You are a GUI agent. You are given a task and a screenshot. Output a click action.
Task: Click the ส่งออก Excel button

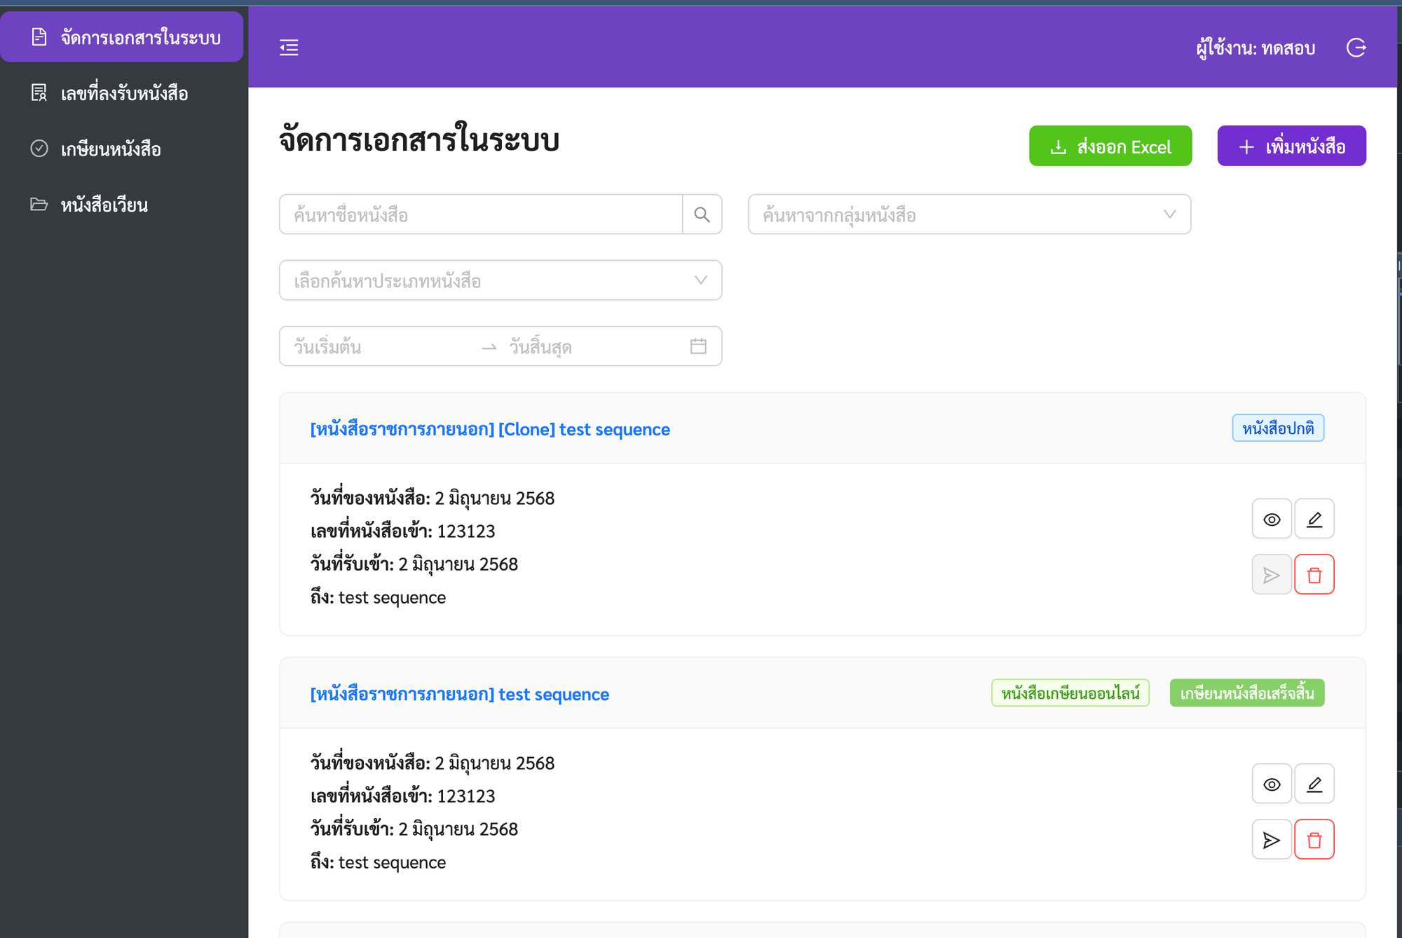coord(1110,147)
